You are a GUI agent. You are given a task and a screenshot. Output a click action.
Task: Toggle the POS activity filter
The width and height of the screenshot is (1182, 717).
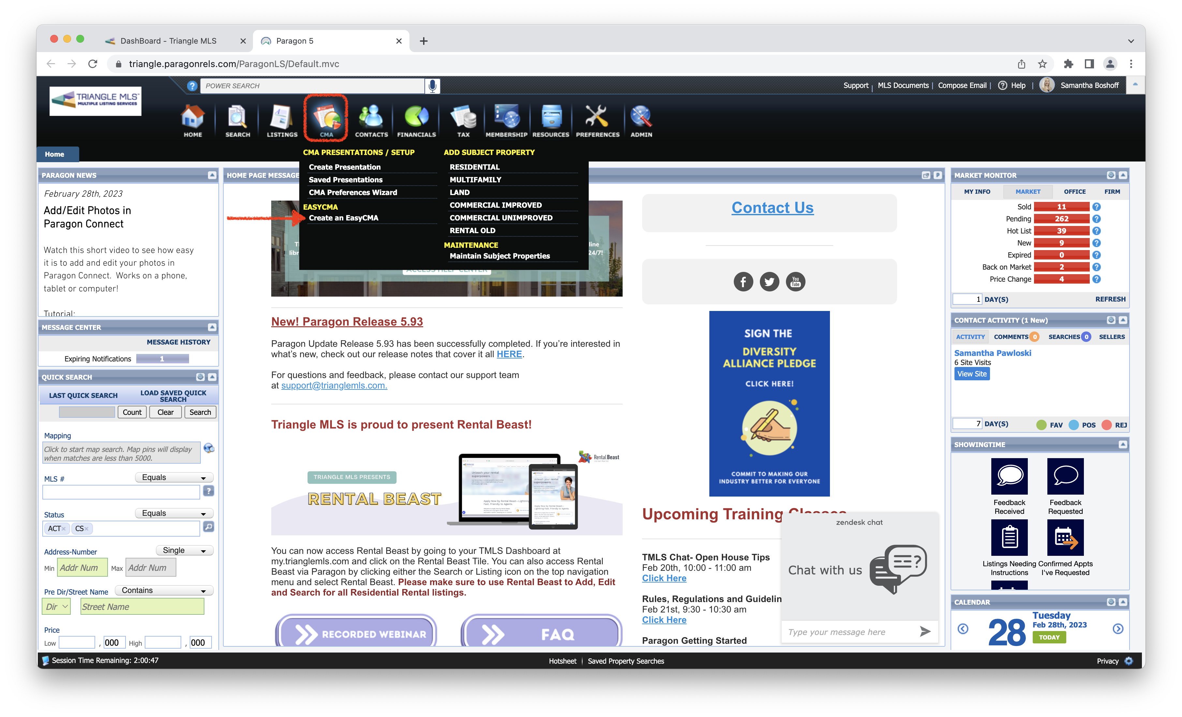point(1082,425)
